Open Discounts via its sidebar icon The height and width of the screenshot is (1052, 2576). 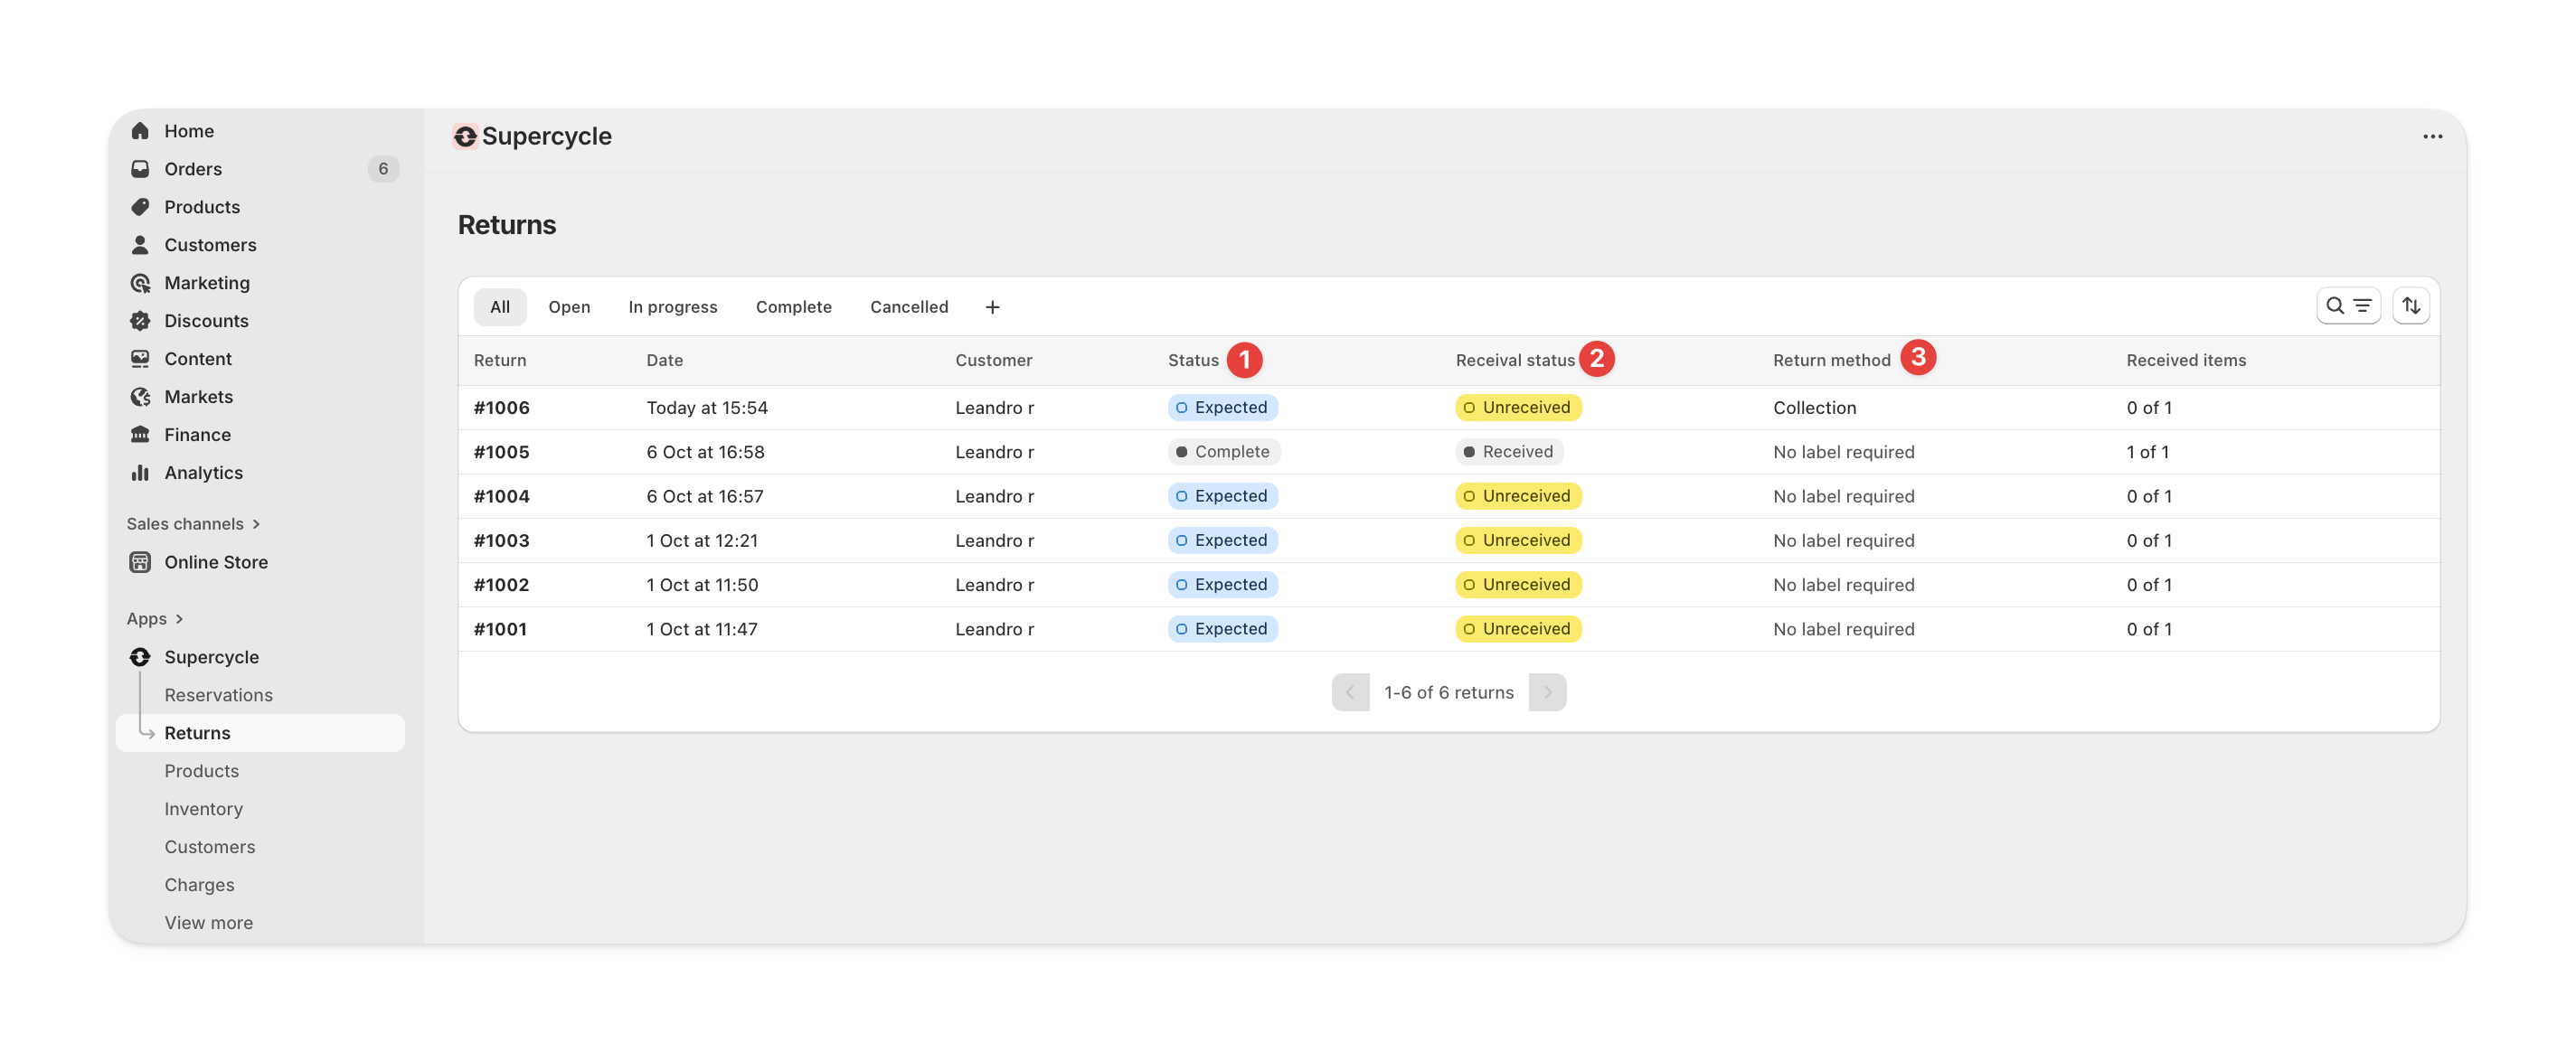pyautogui.click(x=141, y=320)
